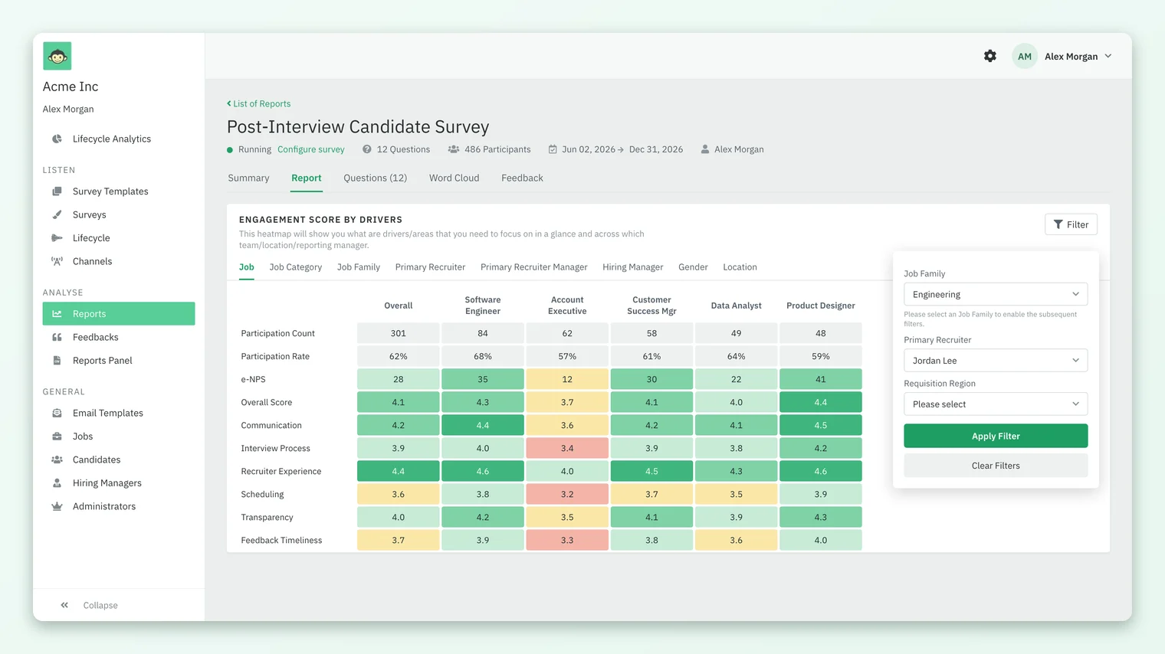Go to Jobs in the sidebar
This screenshot has width=1165, height=654.
[x=83, y=437]
